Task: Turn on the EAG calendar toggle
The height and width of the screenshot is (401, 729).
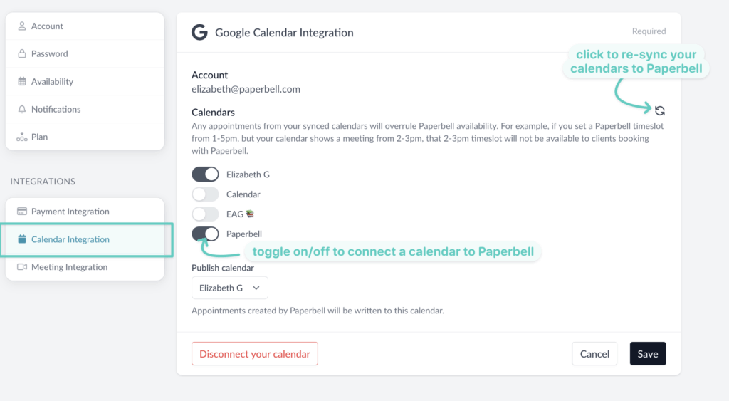Action: point(205,214)
